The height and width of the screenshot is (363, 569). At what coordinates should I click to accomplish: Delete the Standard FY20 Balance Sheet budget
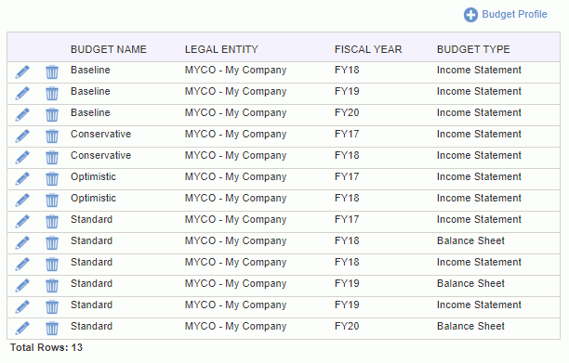pyautogui.click(x=52, y=329)
